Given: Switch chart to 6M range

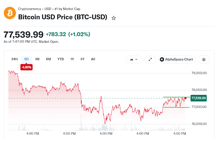Looking at the screenshot, I should click(48, 59).
